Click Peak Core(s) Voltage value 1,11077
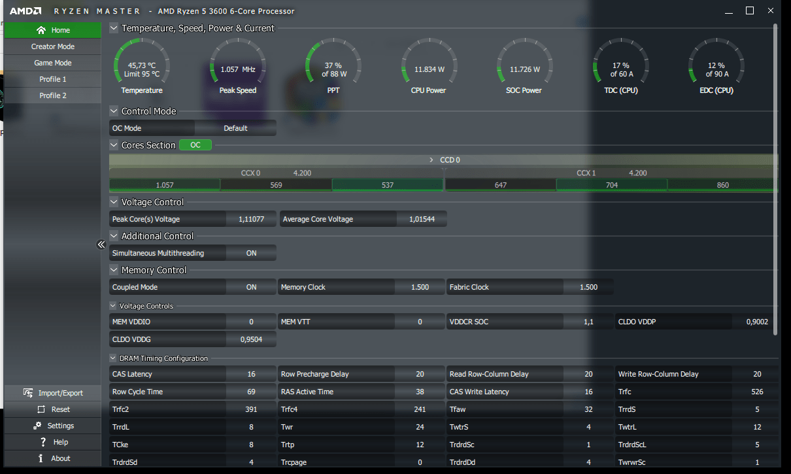This screenshot has width=791, height=474. [251, 219]
